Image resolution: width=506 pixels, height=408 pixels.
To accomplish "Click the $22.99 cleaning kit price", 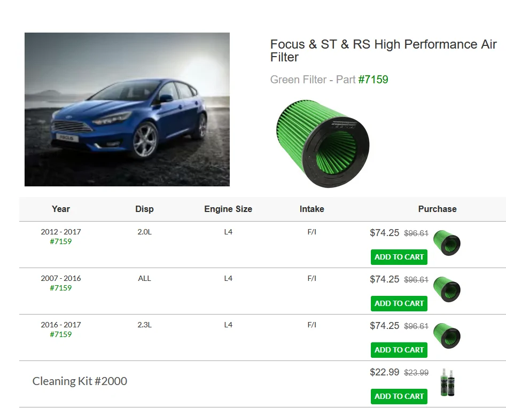I will pos(384,372).
